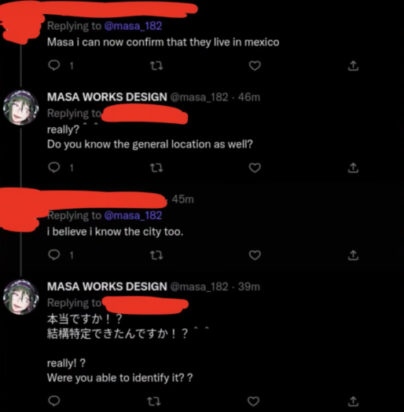Retweet the 'live in mexico' tweet
Screen dimensions: 404x412
156,66
